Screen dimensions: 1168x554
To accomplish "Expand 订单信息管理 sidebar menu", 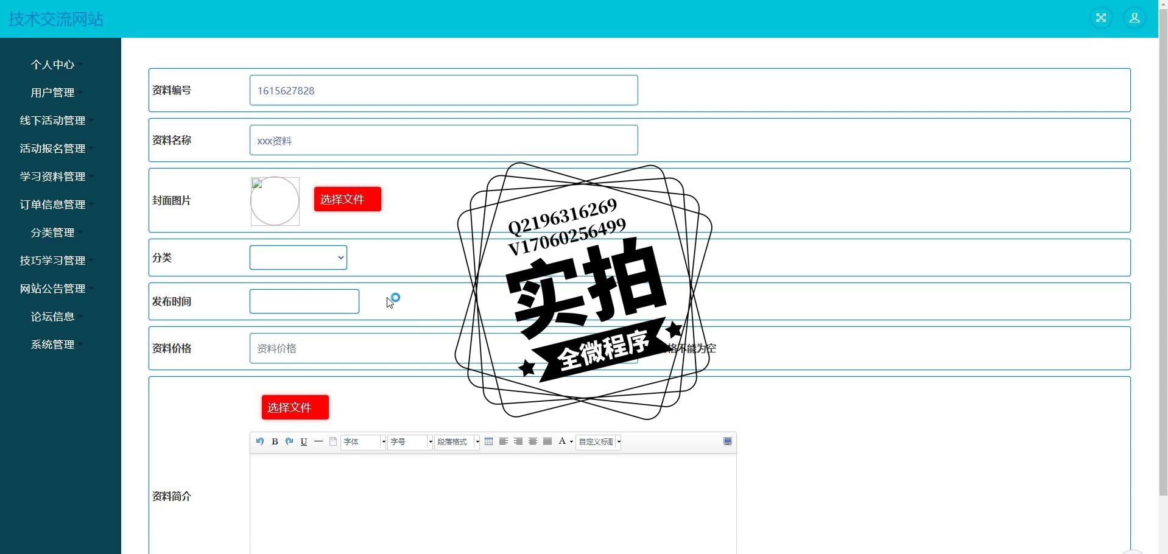I will (x=56, y=205).
